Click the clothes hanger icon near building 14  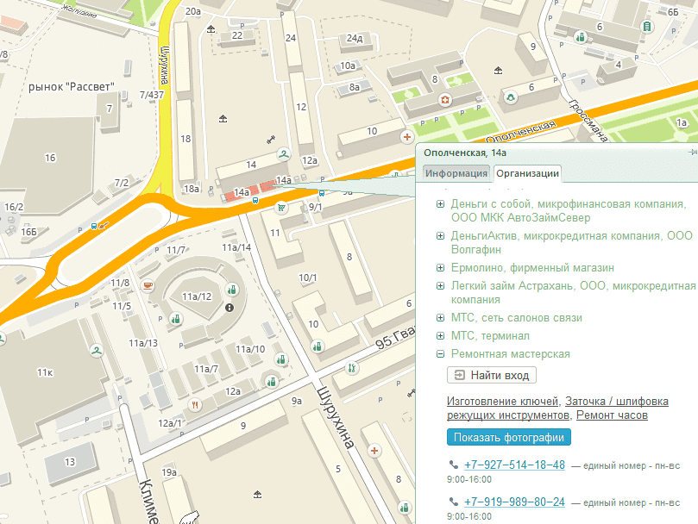tap(284, 154)
